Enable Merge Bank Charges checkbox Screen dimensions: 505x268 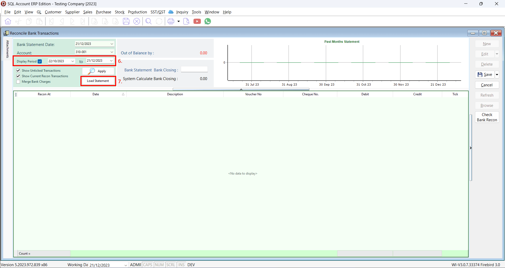18,82
